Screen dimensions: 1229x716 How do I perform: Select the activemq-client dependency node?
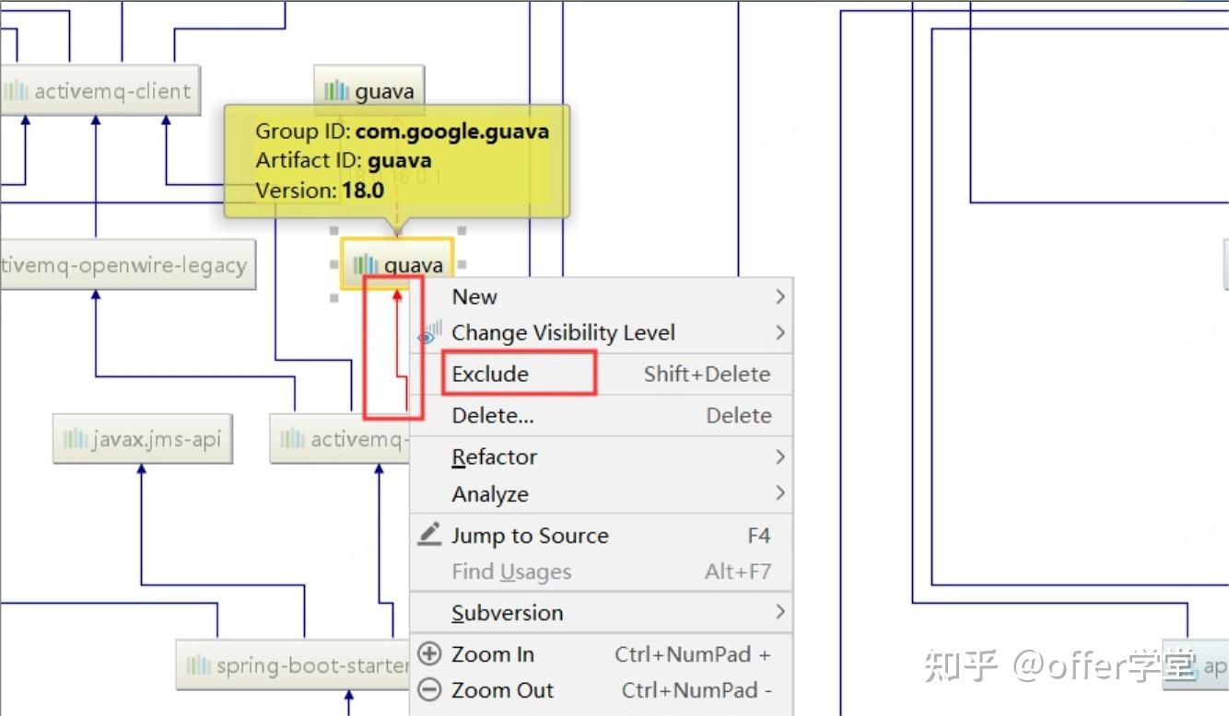coord(99,90)
